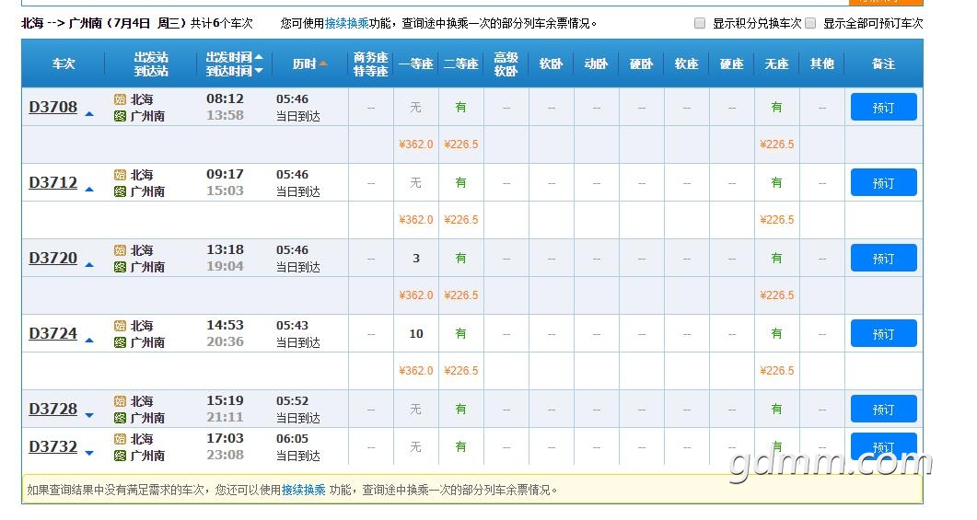The width and height of the screenshot is (977, 520).
Task: Book train D3724 with 预订 button
Action: click(884, 333)
